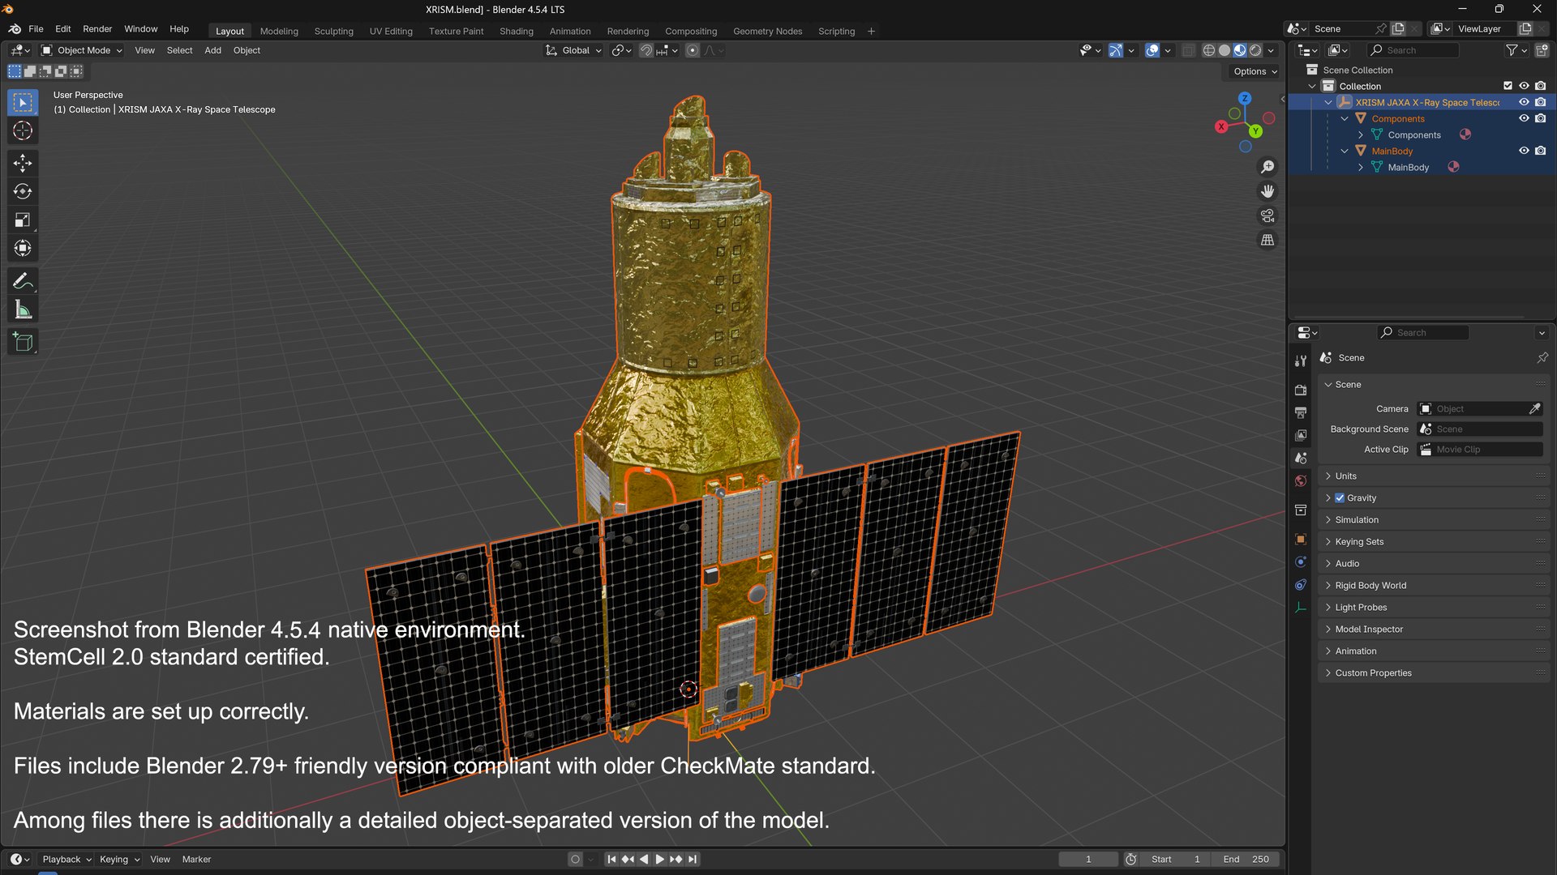The image size is (1557, 875).
Task: Open the Object Data properties tab
Action: coord(1301,608)
